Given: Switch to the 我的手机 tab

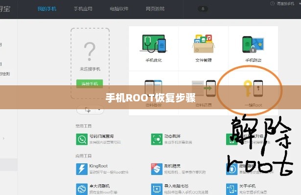Looking at the screenshot, I should [47, 9].
